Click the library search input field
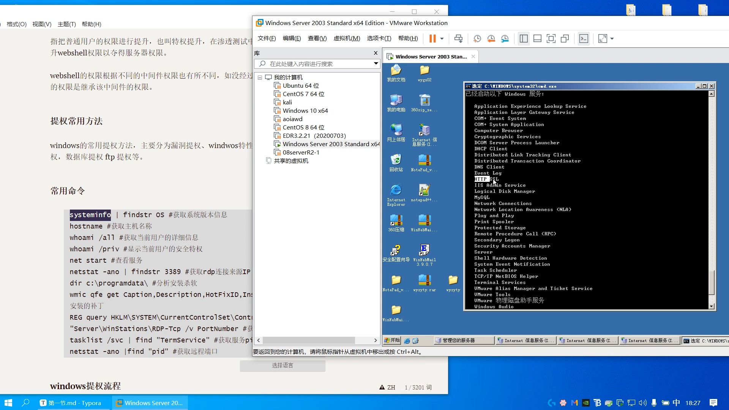Viewport: 729px width, 410px height. [x=317, y=64]
